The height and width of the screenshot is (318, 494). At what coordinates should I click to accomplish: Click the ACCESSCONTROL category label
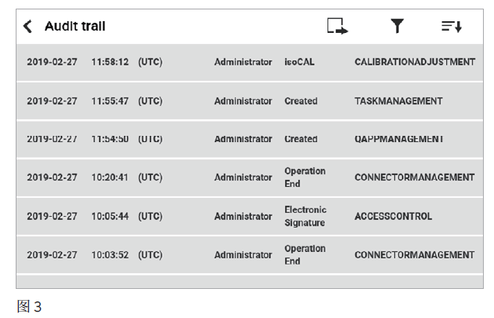[393, 216]
